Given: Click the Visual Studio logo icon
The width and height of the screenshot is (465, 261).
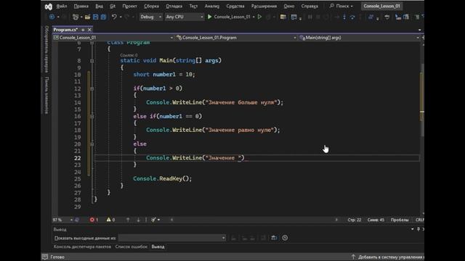Looking at the screenshot, I should (49, 7).
